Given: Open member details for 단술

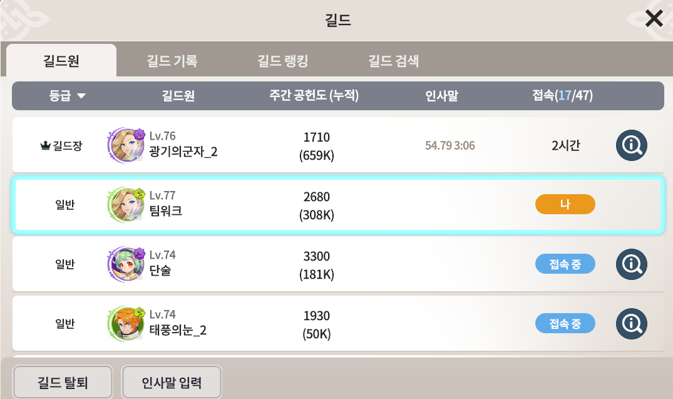Looking at the screenshot, I should pyautogui.click(x=631, y=264).
